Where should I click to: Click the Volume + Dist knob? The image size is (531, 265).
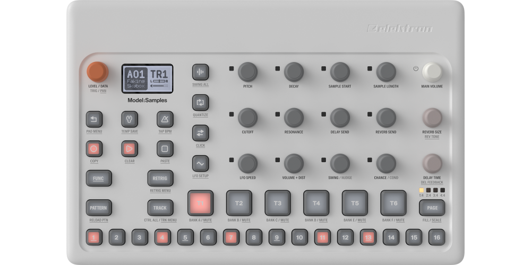click(x=294, y=164)
